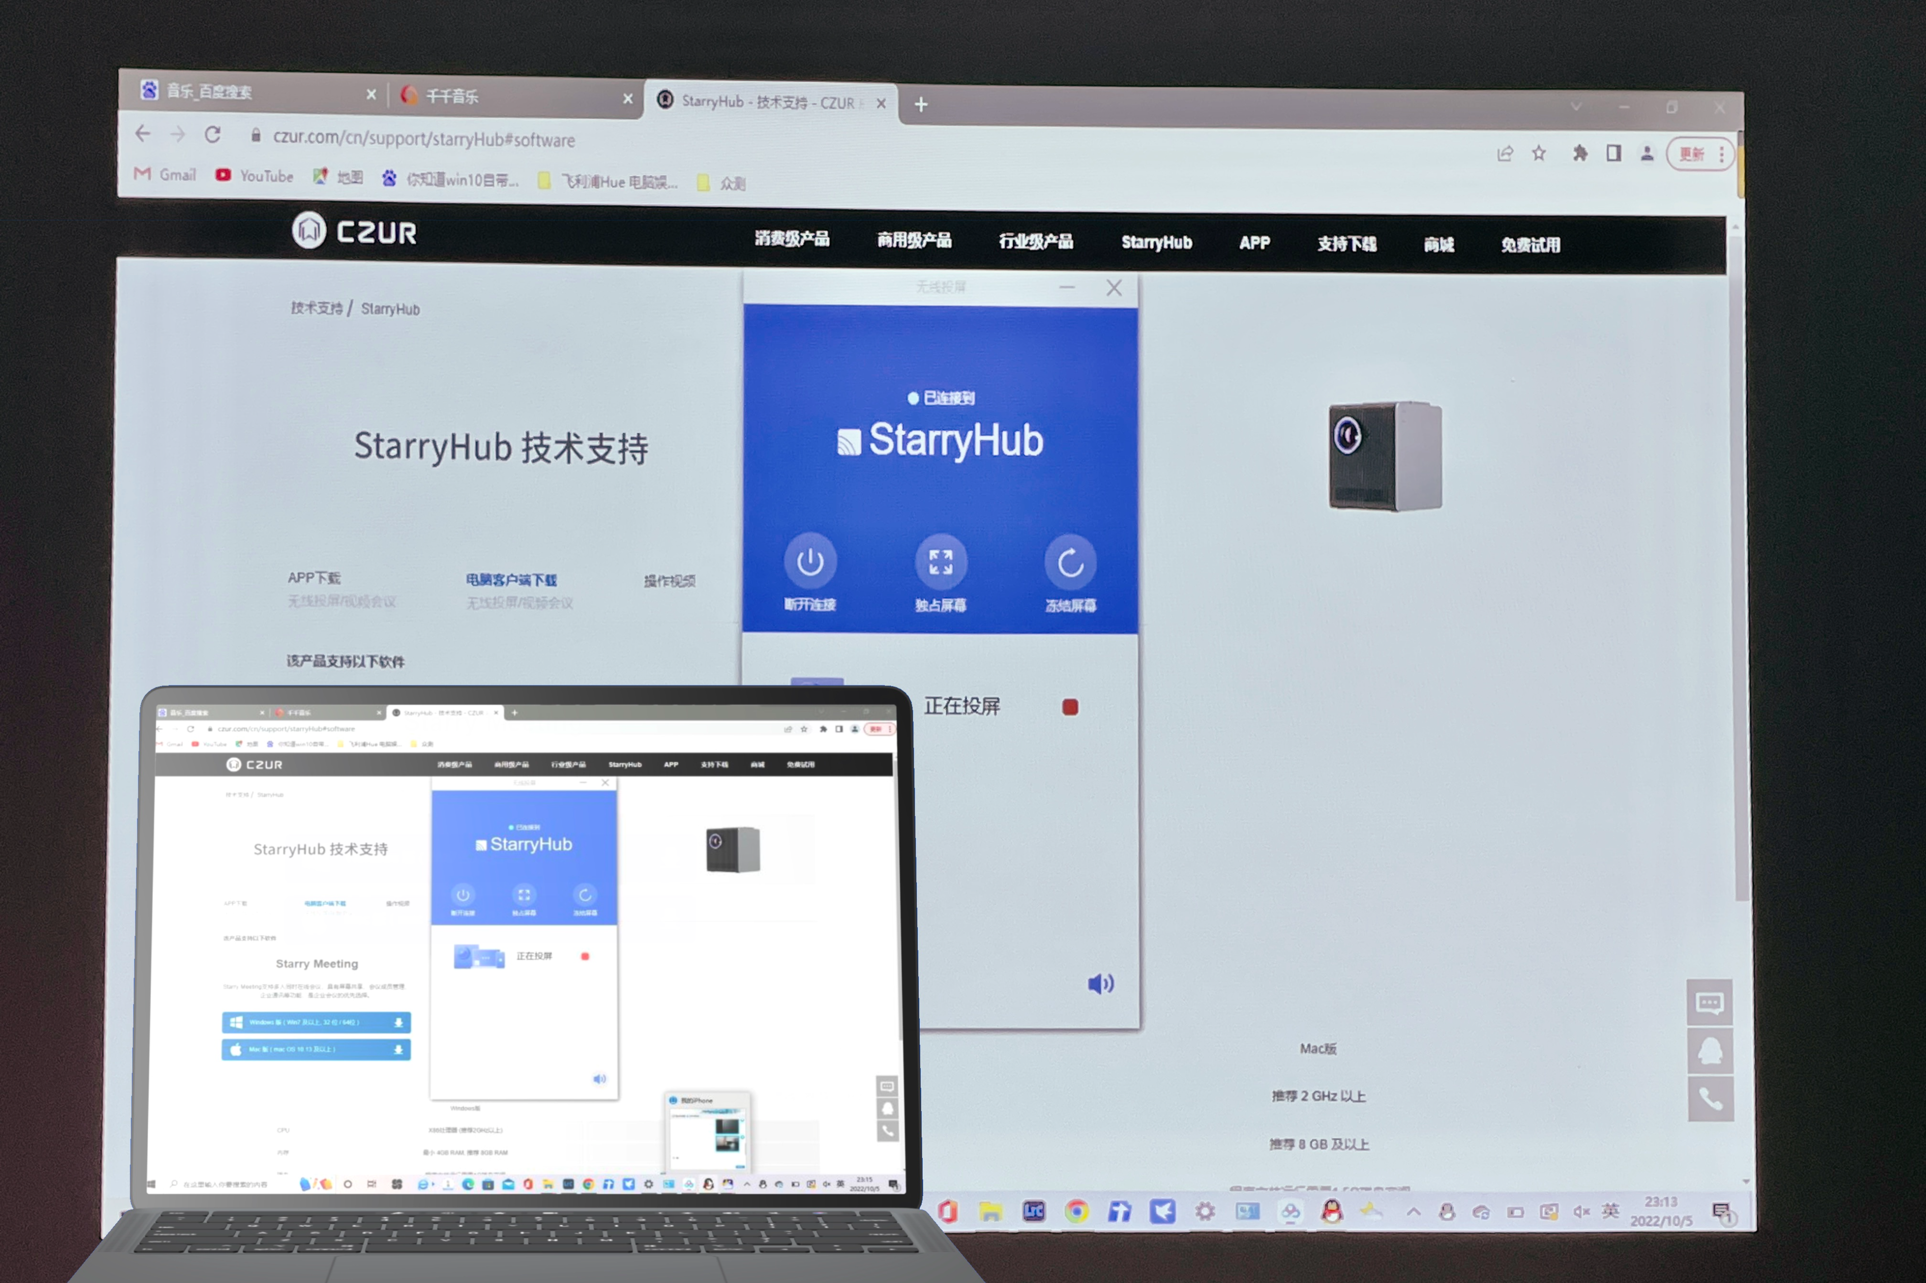Viewport: 1926px width, 1283px height.
Task: Click the CZUR logo on the projection
Action: tap(355, 231)
